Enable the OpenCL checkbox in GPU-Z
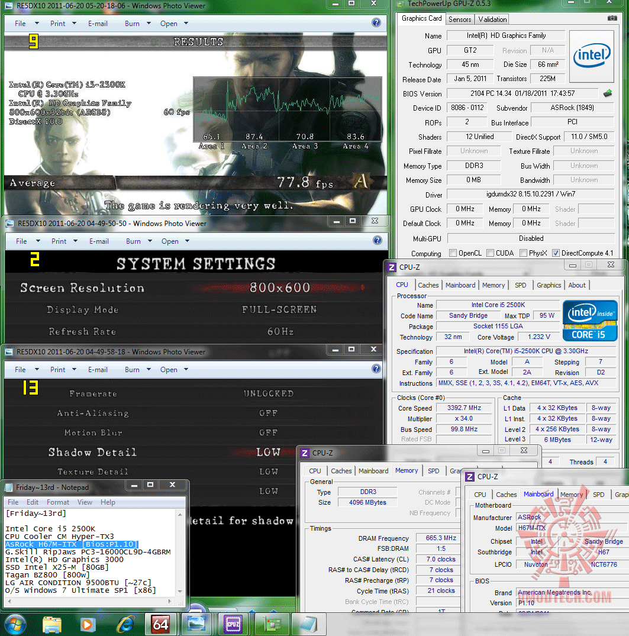Image resolution: width=629 pixels, height=636 pixels. click(453, 253)
